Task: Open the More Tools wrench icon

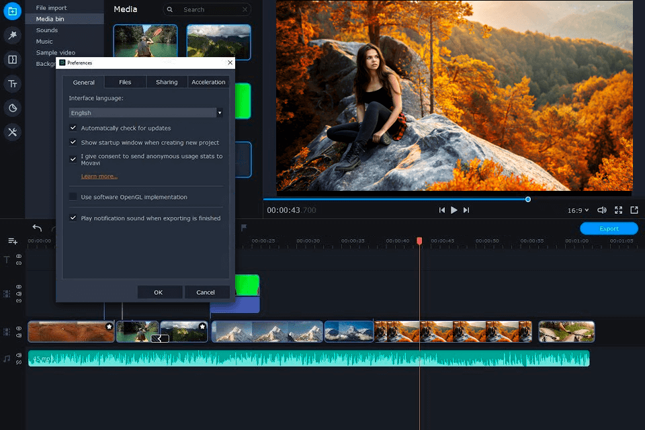Action: [x=12, y=132]
